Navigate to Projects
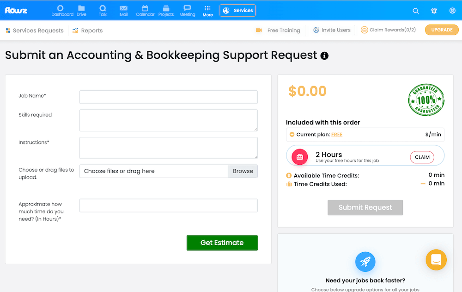This screenshot has width=462, height=292. pos(166,11)
